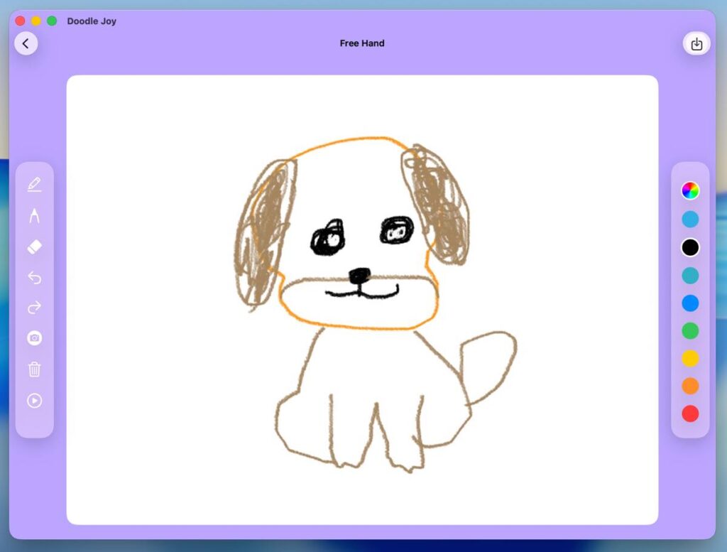Save the drawing with the export button
The height and width of the screenshot is (552, 727).
[x=696, y=44]
